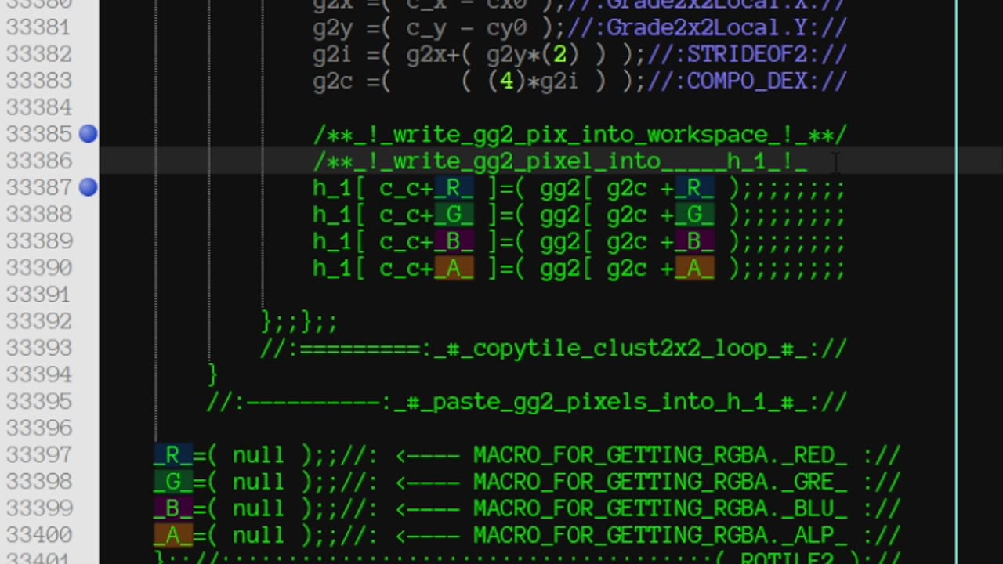Click the _R_ macro at the start of line 33397

point(172,455)
